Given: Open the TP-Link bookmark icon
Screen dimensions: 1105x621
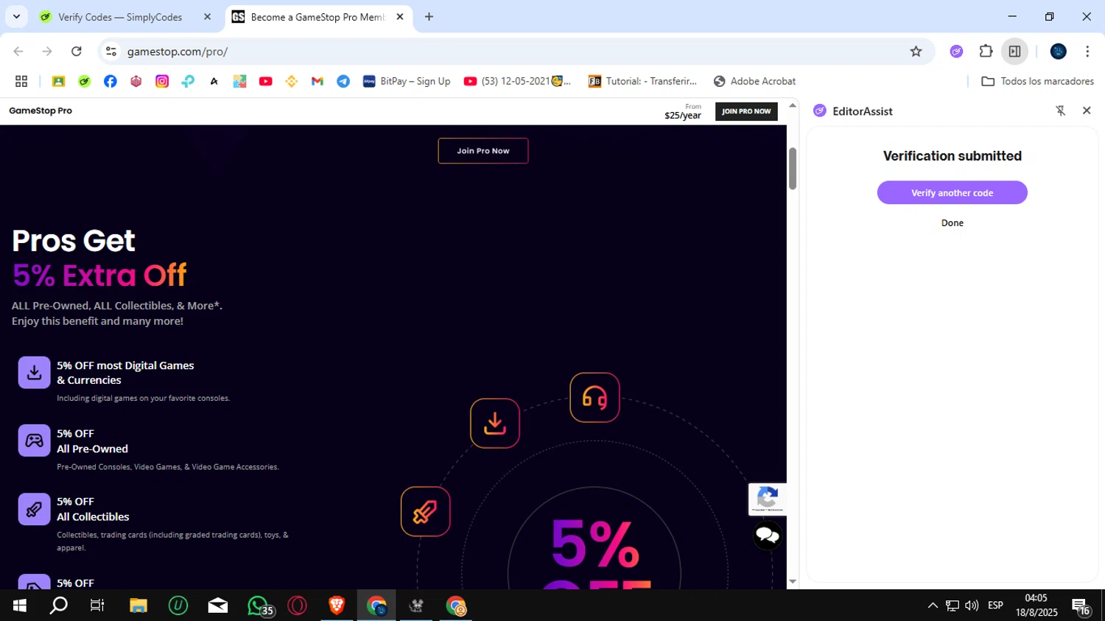Looking at the screenshot, I should (188, 81).
